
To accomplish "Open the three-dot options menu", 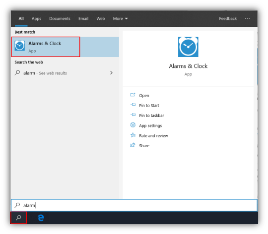I will coord(247,18).
